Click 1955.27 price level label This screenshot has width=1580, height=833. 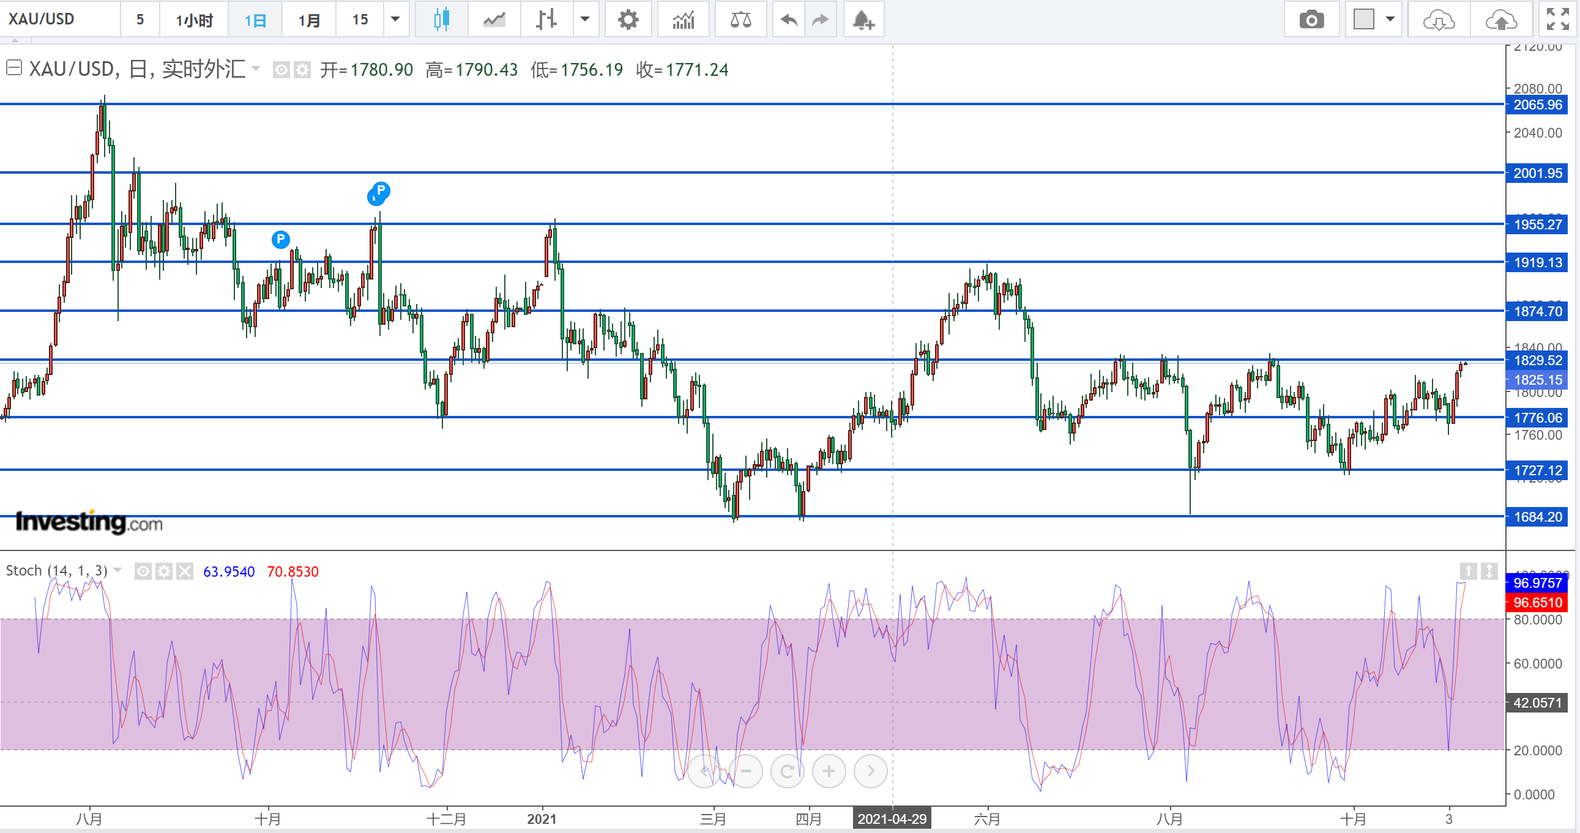(1537, 224)
